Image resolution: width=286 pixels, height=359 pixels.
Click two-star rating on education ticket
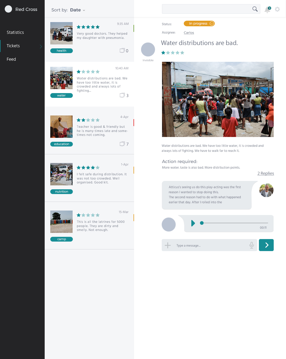click(x=88, y=120)
